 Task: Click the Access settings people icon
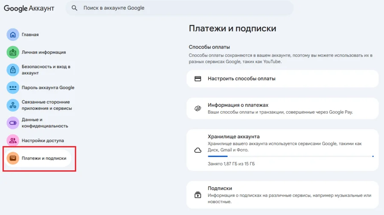pyautogui.click(x=13, y=140)
